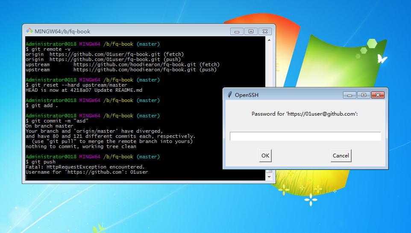Click the origin fetch URL line

(105, 54)
